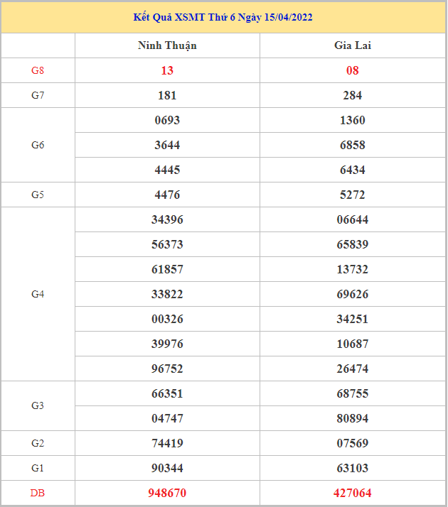
Task: Click Ninh Thuận DB jackpot number 948670
Action: click(x=167, y=493)
